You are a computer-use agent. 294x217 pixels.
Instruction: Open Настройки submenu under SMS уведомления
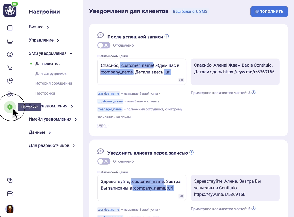point(45,93)
